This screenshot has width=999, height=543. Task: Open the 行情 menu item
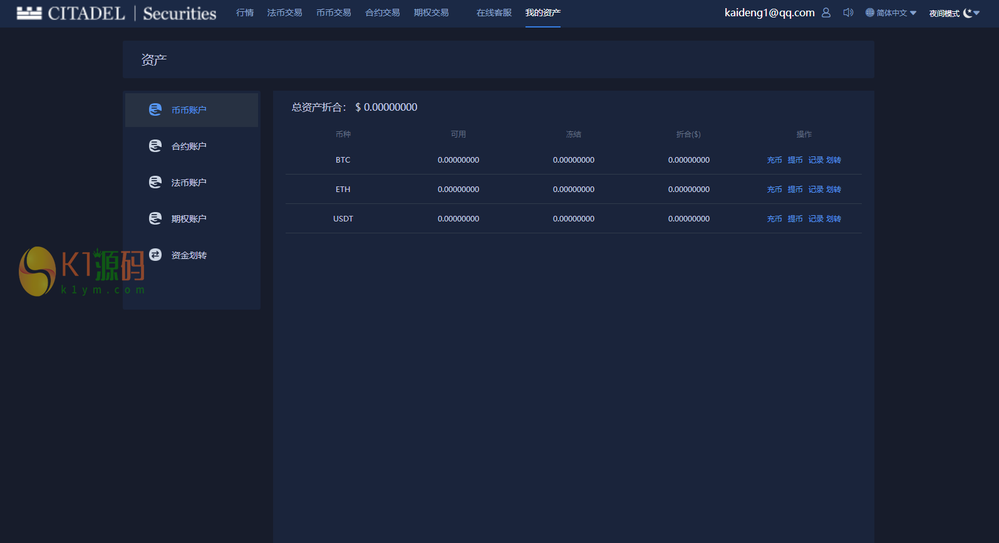245,13
